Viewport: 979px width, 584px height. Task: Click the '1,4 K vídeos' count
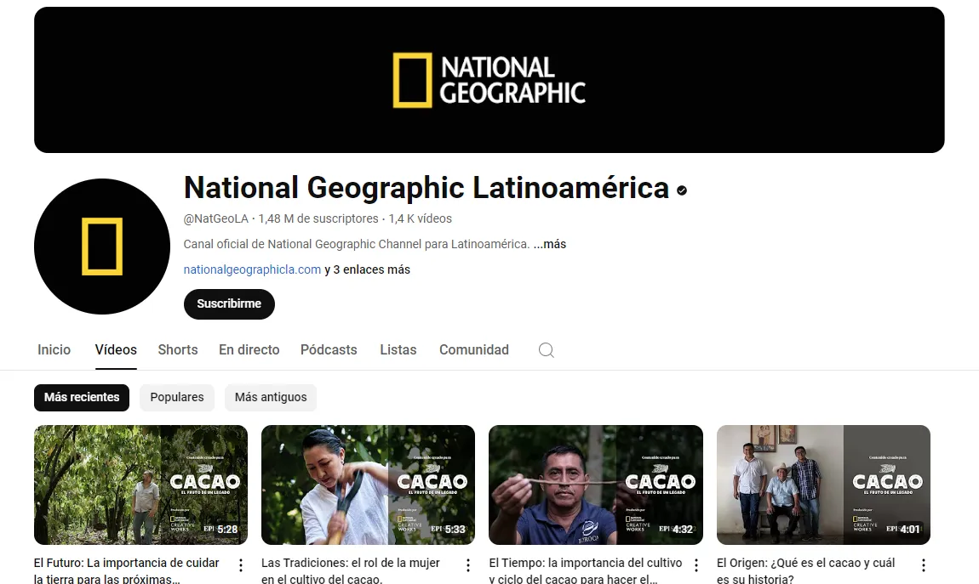tap(421, 218)
